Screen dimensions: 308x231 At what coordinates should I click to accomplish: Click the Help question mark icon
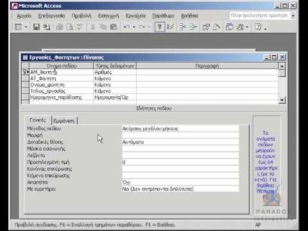point(258,27)
